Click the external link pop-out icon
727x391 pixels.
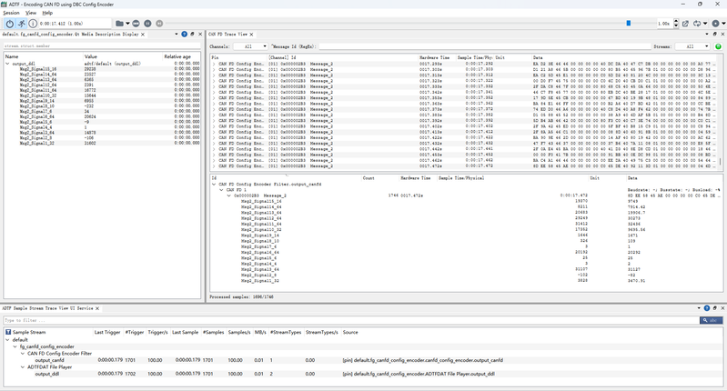click(685, 23)
